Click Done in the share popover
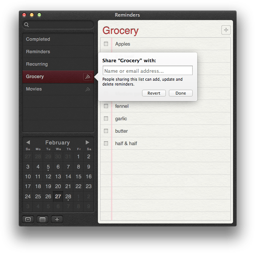 pos(181,93)
